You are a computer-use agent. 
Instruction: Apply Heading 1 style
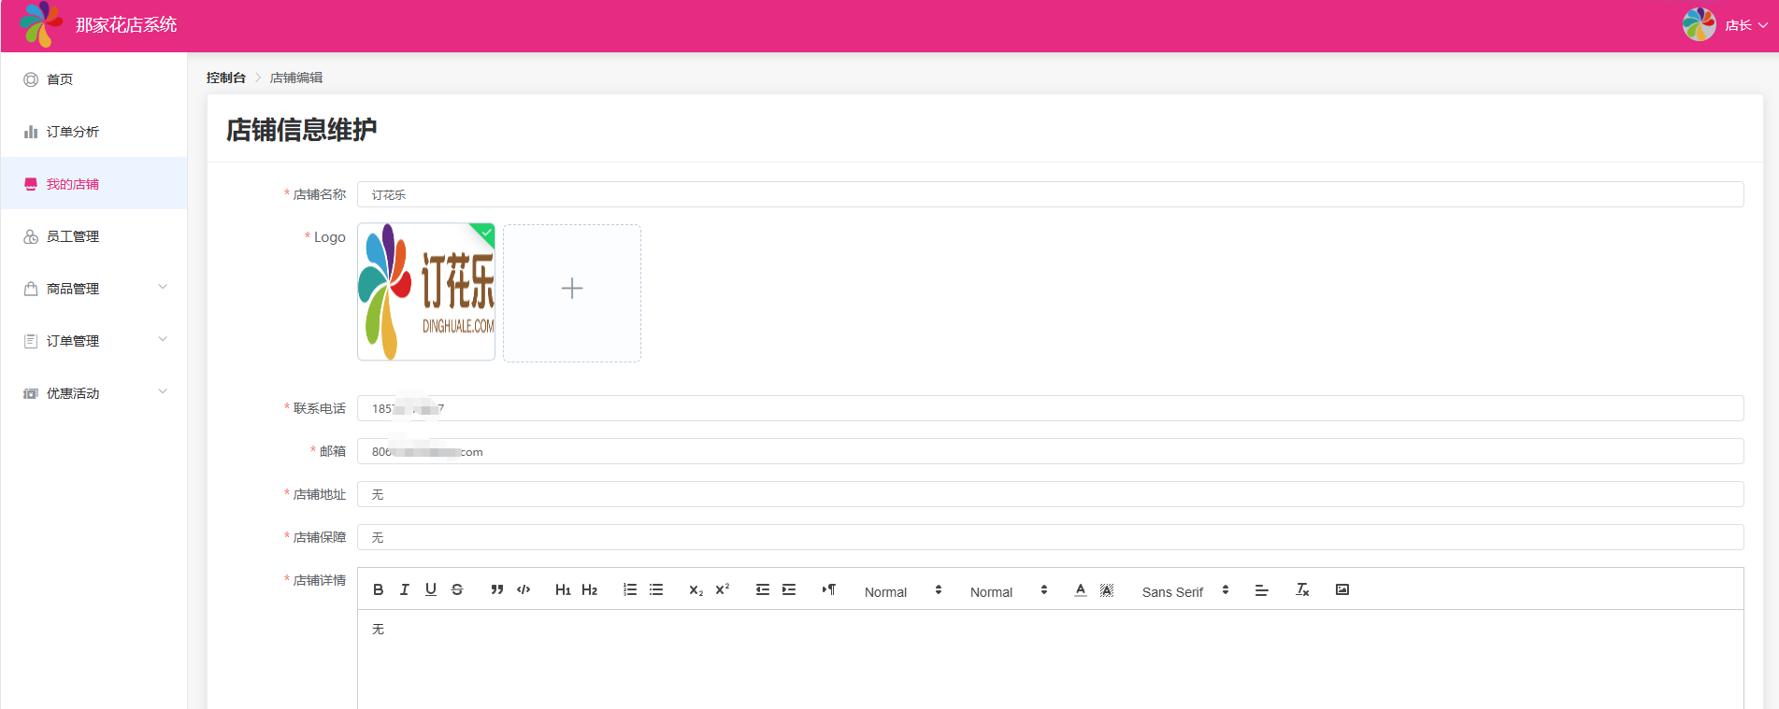coord(563,589)
